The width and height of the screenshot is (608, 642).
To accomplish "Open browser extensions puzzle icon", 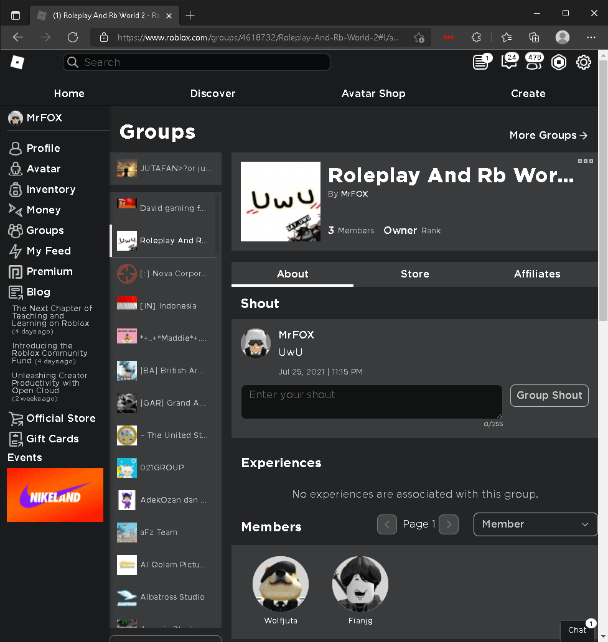I will 476,38.
